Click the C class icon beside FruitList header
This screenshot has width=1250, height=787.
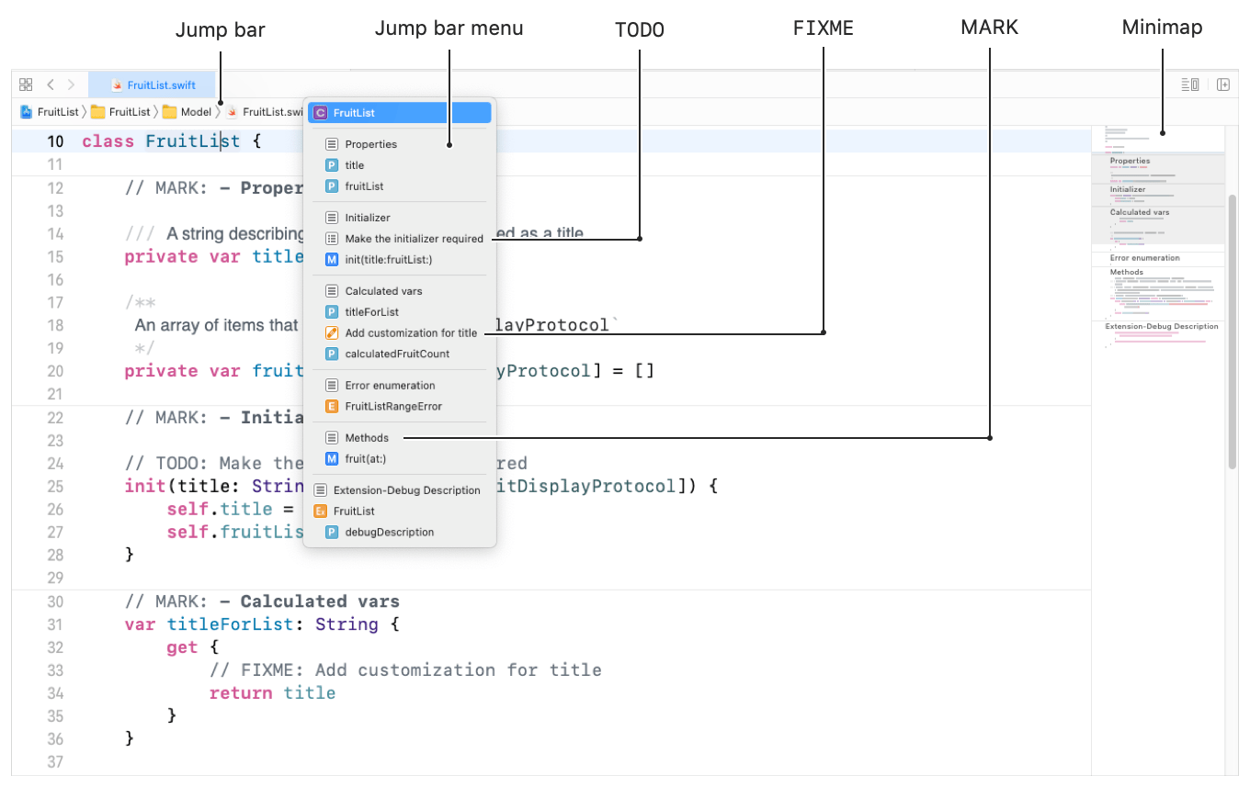click(323, 111)
